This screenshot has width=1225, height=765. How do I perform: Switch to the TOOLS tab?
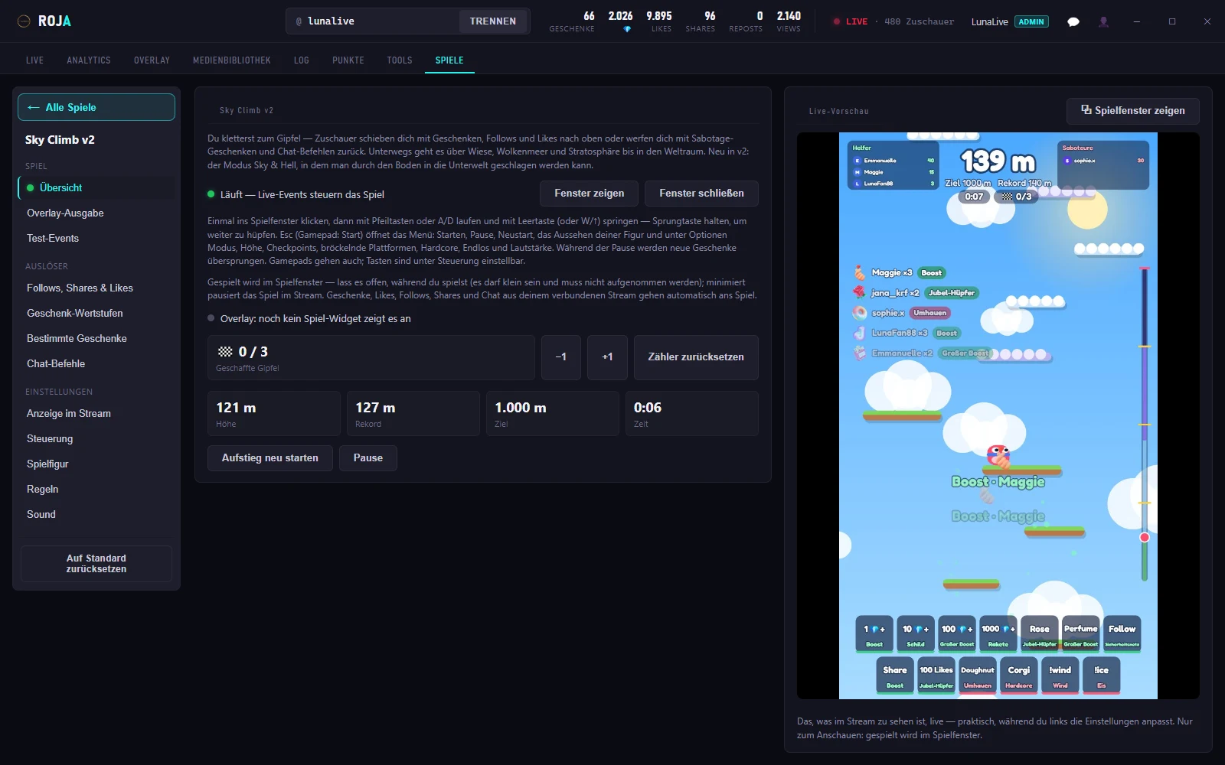tap(400, 60)
